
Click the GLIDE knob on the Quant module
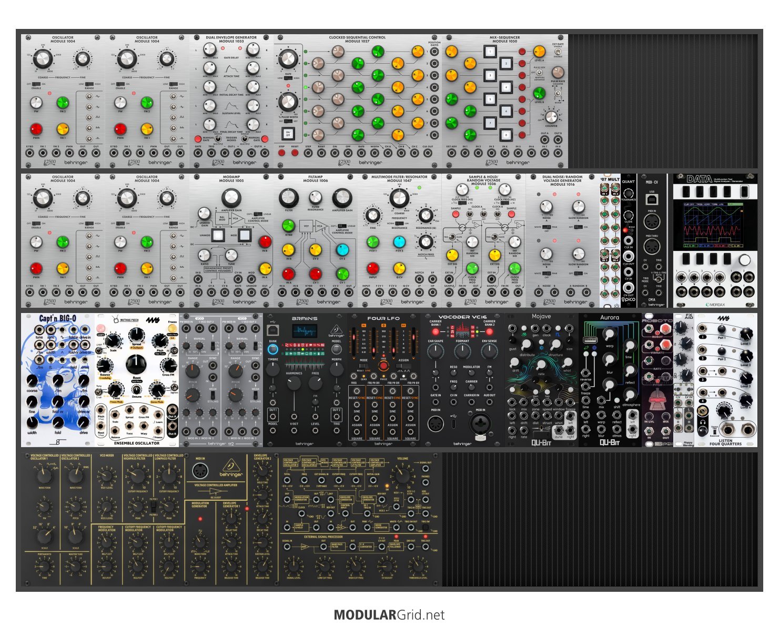tap(629, 215)
